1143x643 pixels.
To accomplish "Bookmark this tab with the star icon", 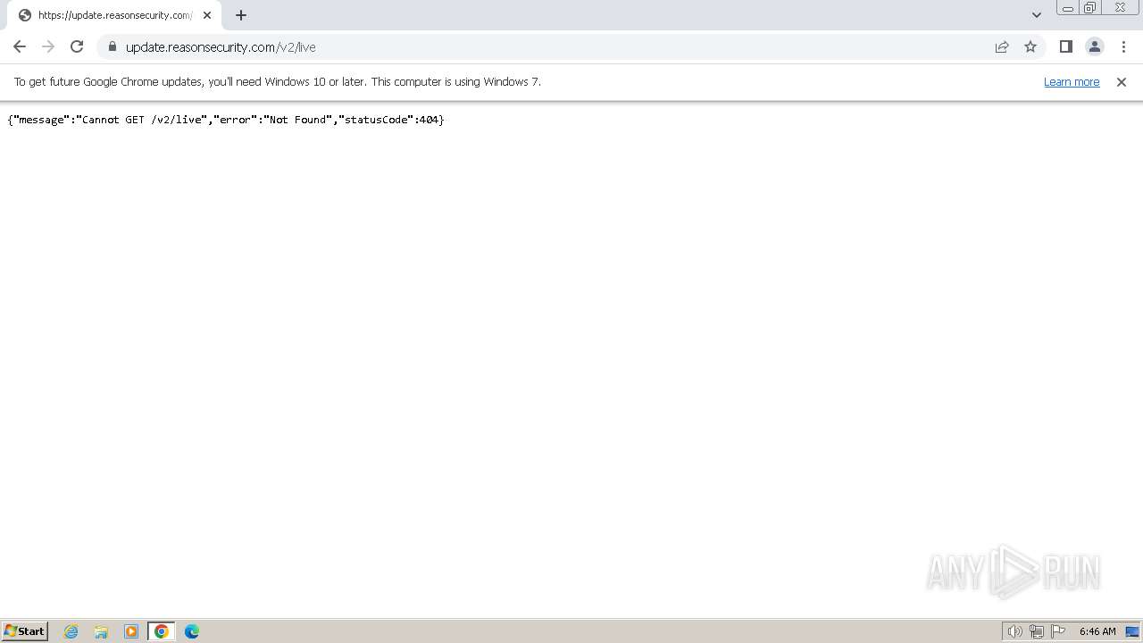I will point(1030,47).
